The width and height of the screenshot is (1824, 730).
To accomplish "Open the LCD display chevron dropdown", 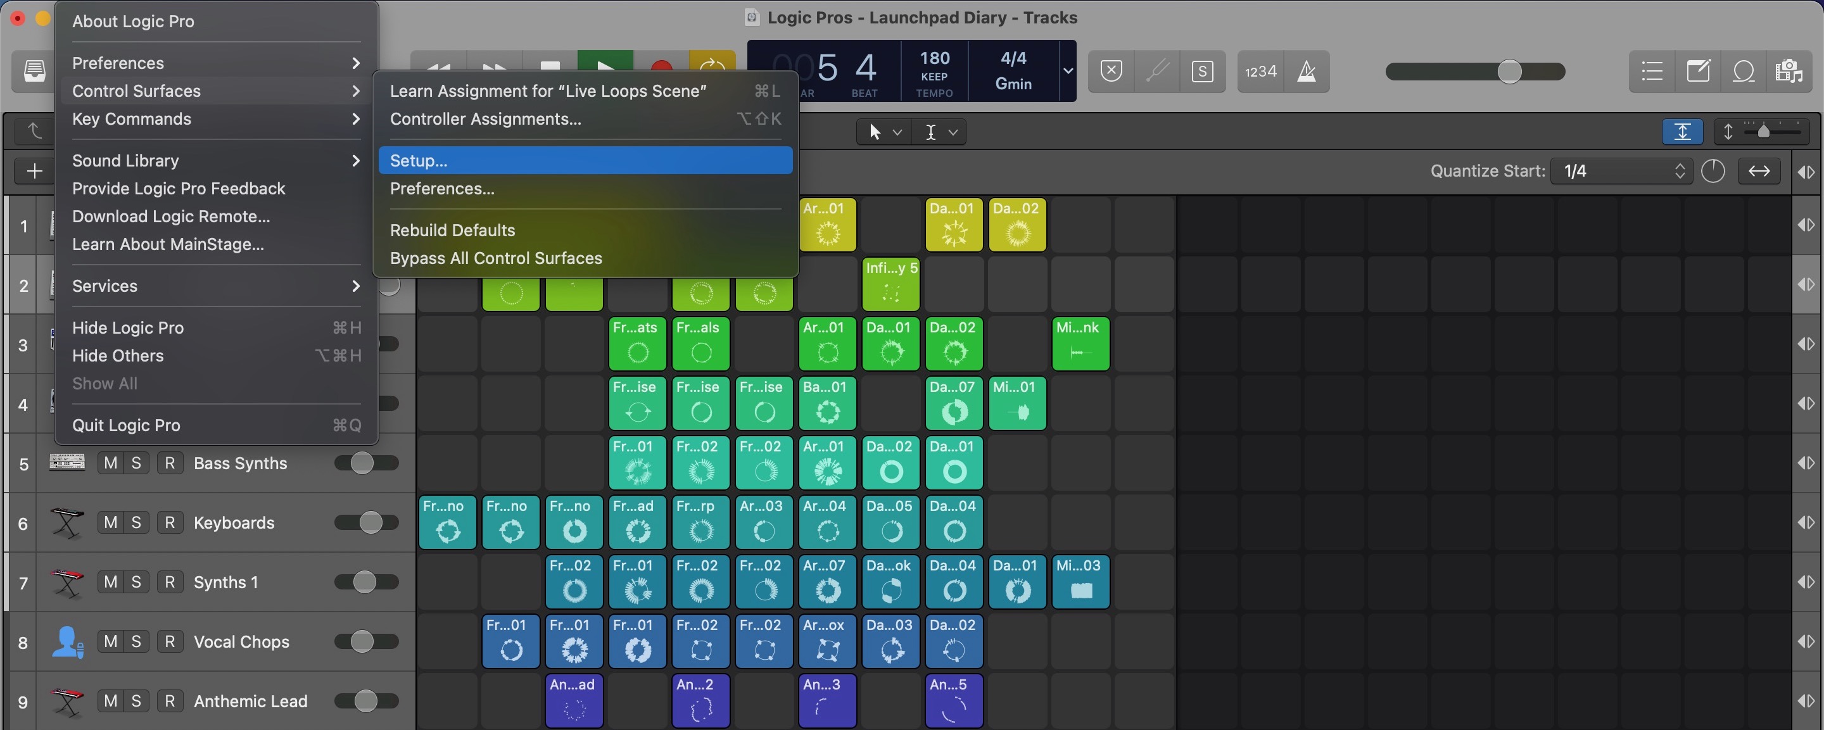I will tap(1068, 71).
